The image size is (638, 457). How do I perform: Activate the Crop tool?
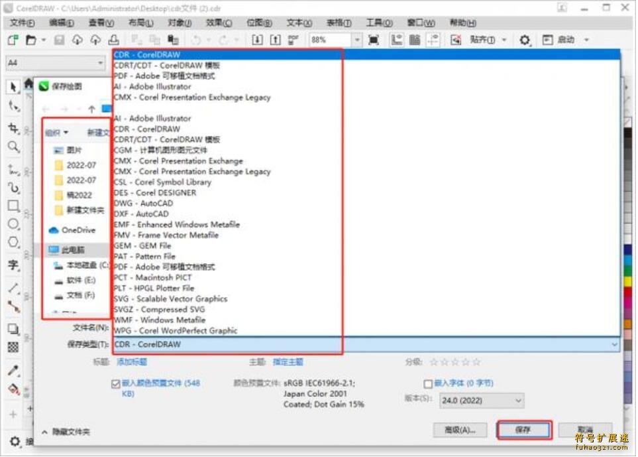[13, 128]
